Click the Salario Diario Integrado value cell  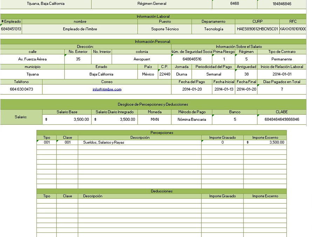[x=115, y=119]
